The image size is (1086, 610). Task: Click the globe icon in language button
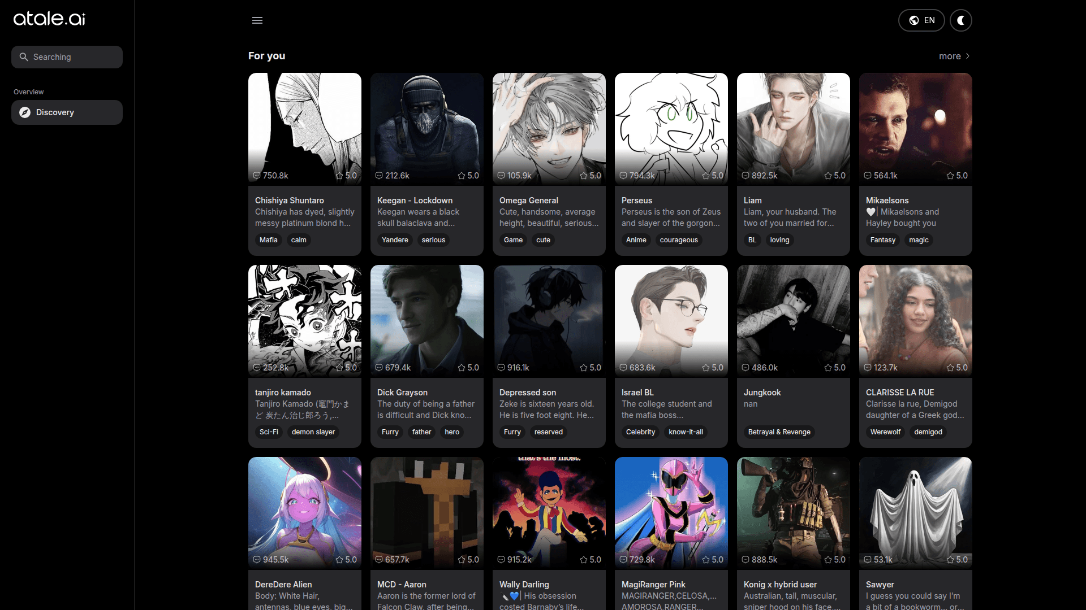[x=913, y=20]
